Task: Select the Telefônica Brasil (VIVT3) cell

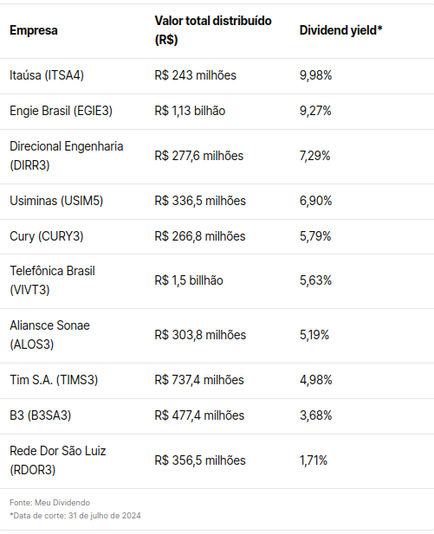Action: 52,280
